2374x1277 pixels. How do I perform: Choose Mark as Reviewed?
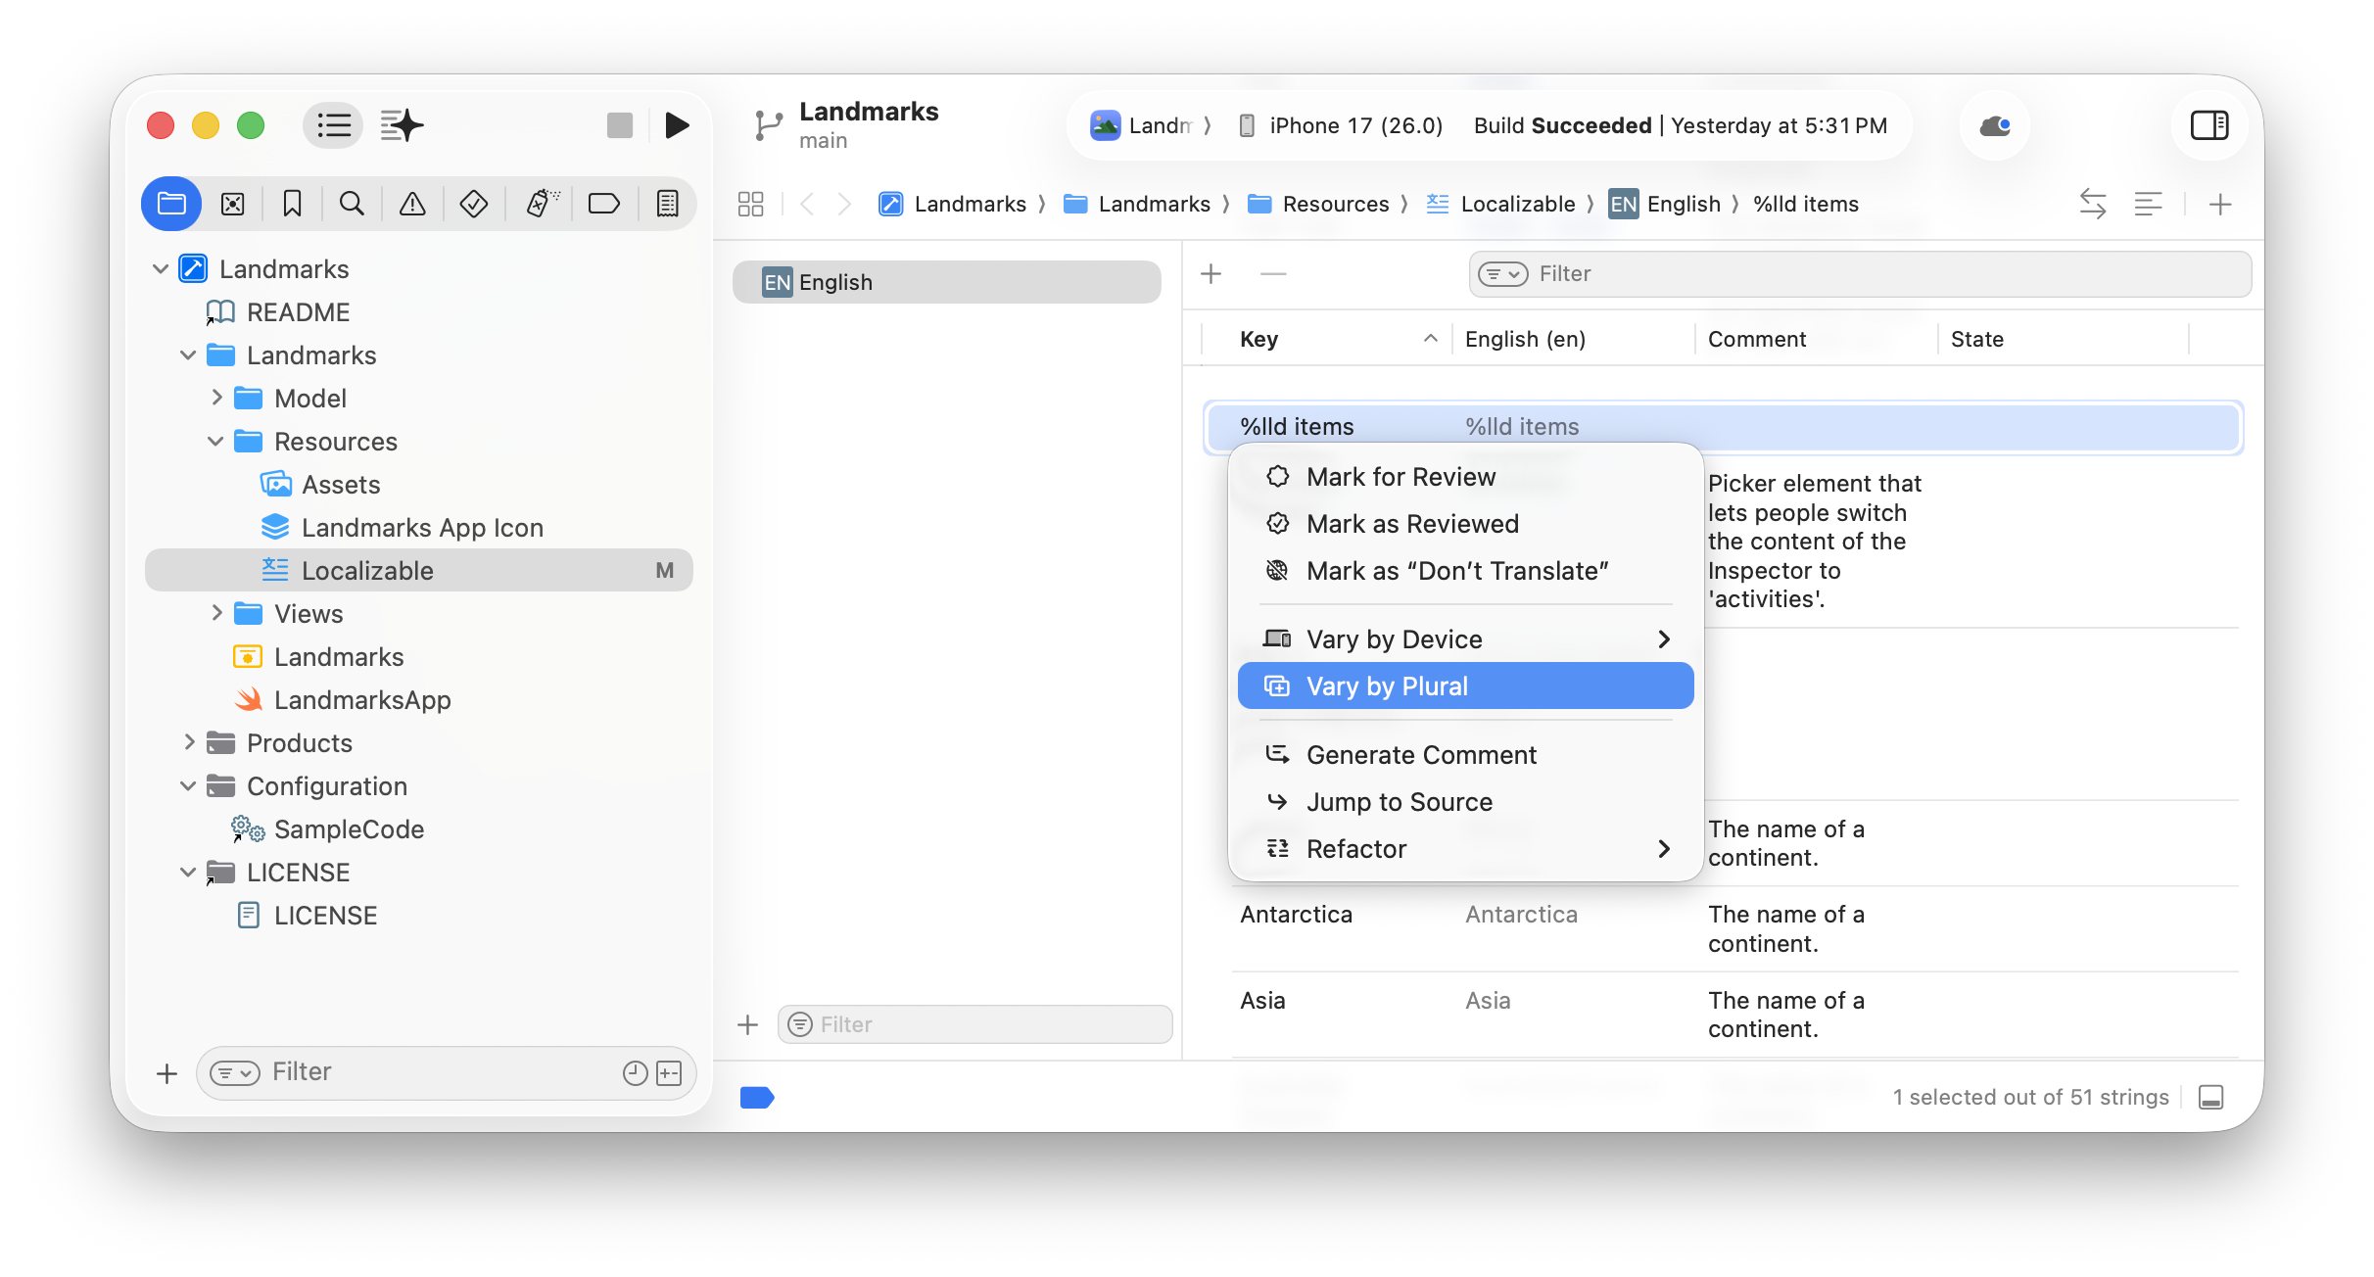[x=1411, y=524]
